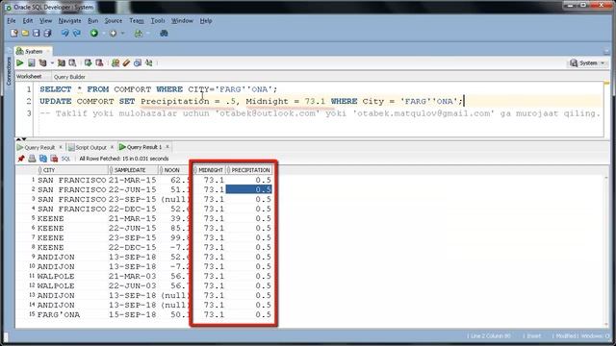Open the Connections side panel tab

coord(9,71)
